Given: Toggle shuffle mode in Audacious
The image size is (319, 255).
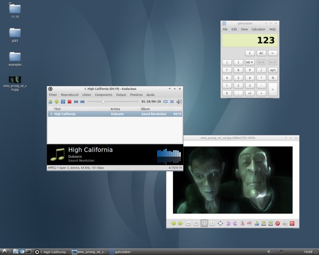Looking at the screenshot, I should (172, 102).
